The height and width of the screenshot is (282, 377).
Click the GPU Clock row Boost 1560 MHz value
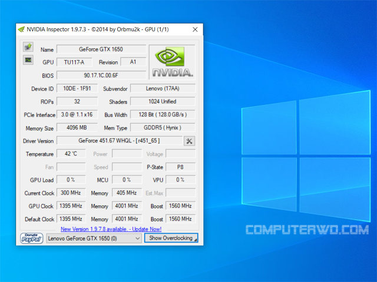[x=181, y=206]
